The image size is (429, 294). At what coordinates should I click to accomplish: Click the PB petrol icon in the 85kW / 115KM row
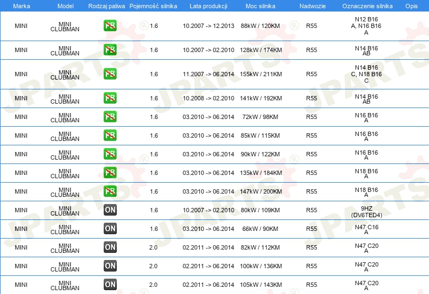(x=110, y=135)
